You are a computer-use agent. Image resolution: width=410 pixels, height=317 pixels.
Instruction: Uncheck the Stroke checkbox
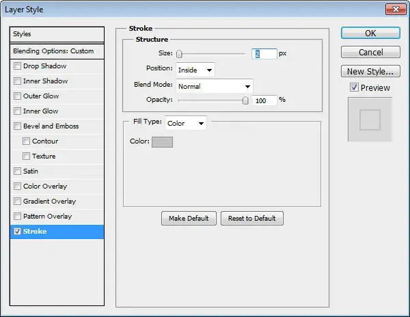click(17, 232)
